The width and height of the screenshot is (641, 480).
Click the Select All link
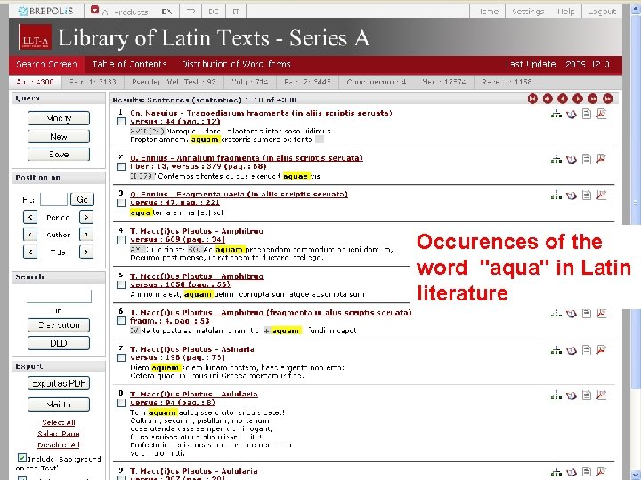click(59, 422)
